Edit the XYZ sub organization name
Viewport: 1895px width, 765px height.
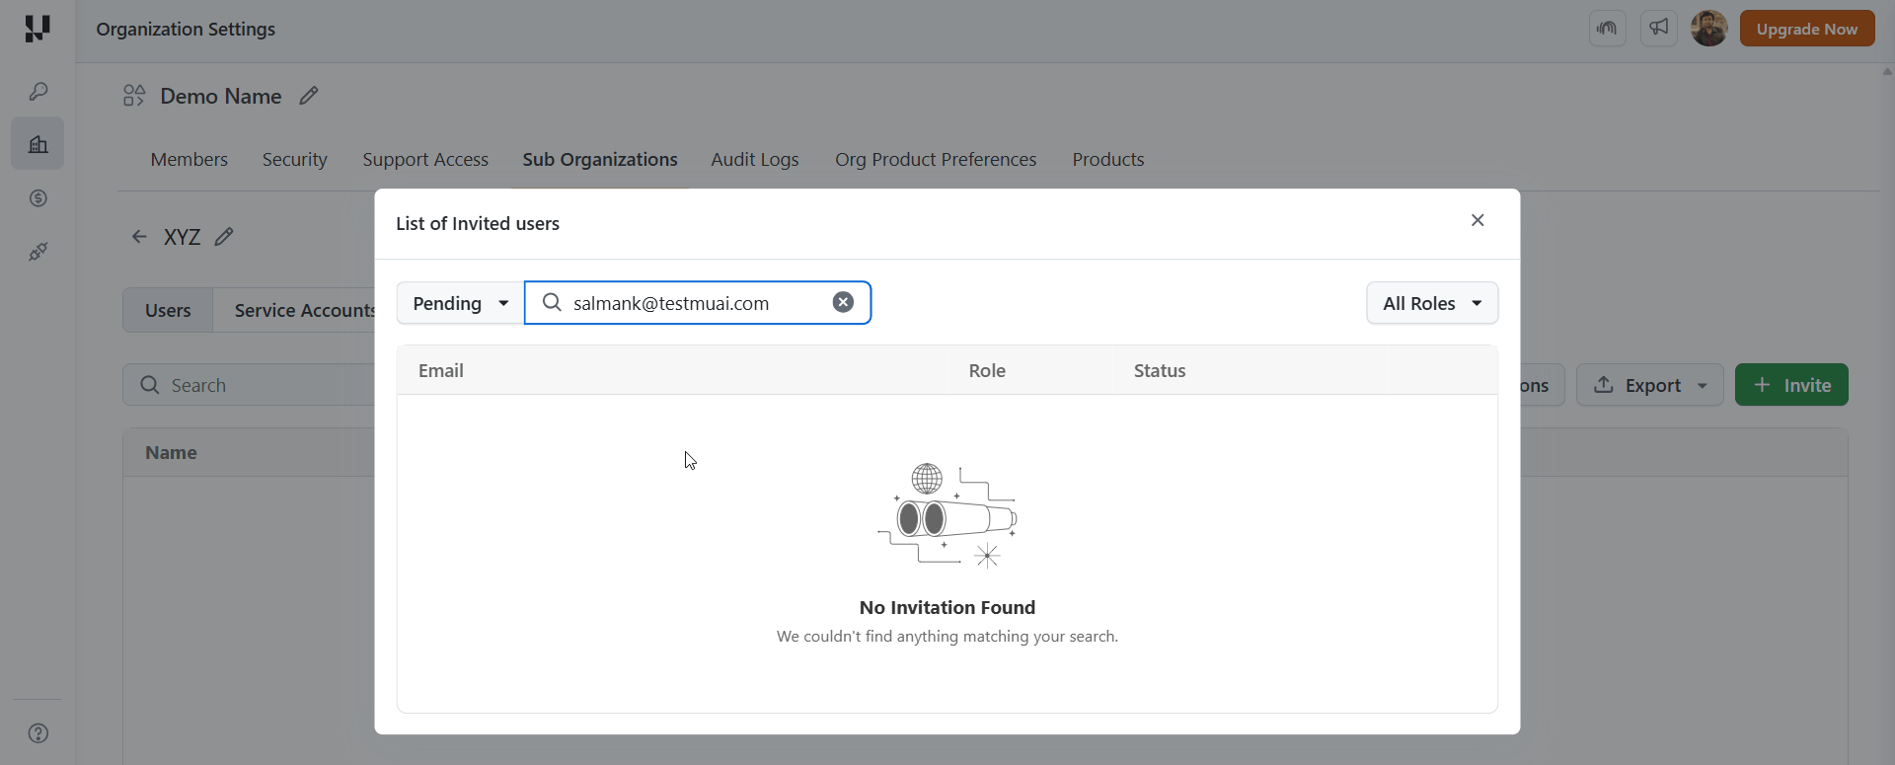[x=224, y=237]
